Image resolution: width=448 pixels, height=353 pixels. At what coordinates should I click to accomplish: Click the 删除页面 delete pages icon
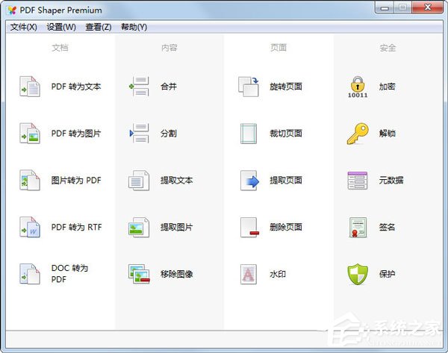[249, 228]
